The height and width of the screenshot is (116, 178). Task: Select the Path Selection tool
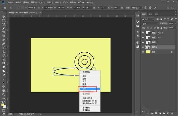point(4,83)
